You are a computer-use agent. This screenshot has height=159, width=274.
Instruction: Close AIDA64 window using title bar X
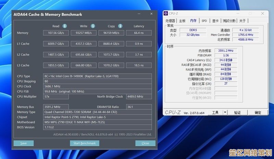tap(151, 14)
